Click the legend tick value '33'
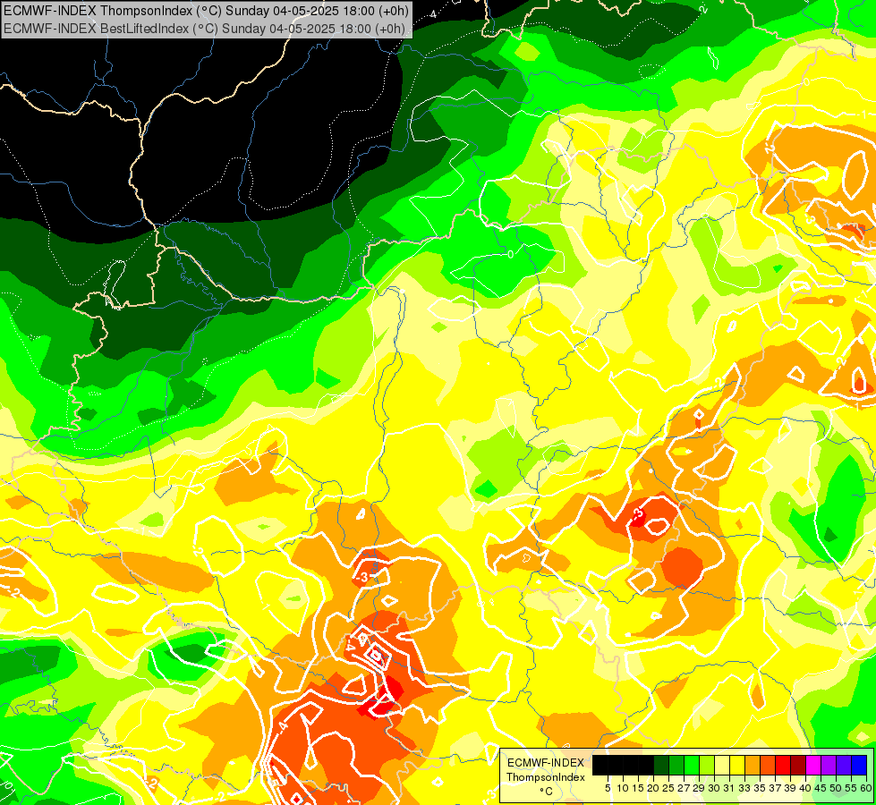 tap(744, 788)
